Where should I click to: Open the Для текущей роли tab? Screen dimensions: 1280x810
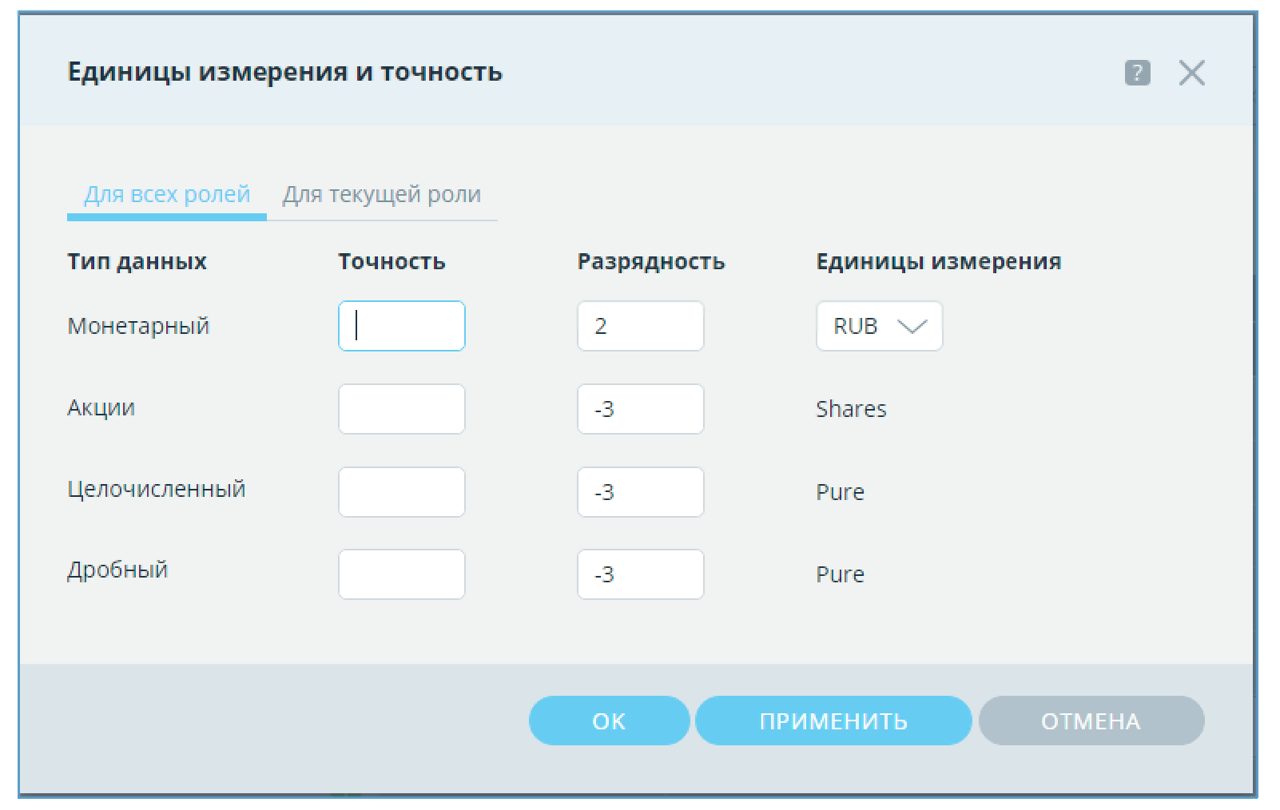coord(382,195)
